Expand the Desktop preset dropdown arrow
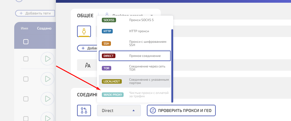Viewport: 291px width, 121px height. click(151, 15)
